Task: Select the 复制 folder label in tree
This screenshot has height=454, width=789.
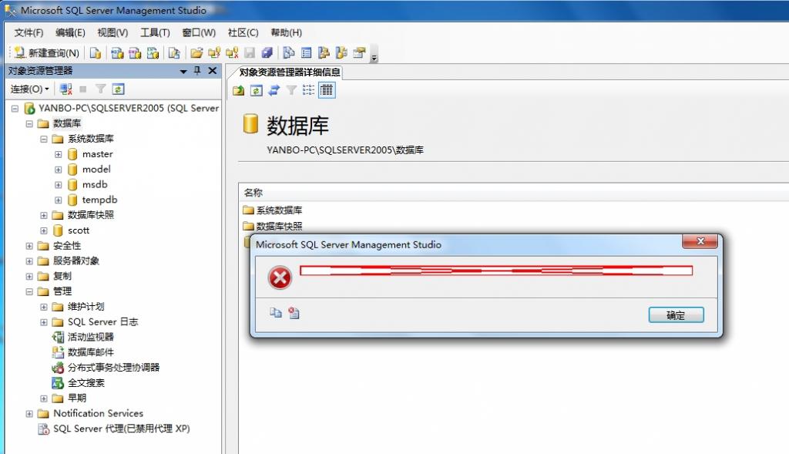Action: point(62,276)
